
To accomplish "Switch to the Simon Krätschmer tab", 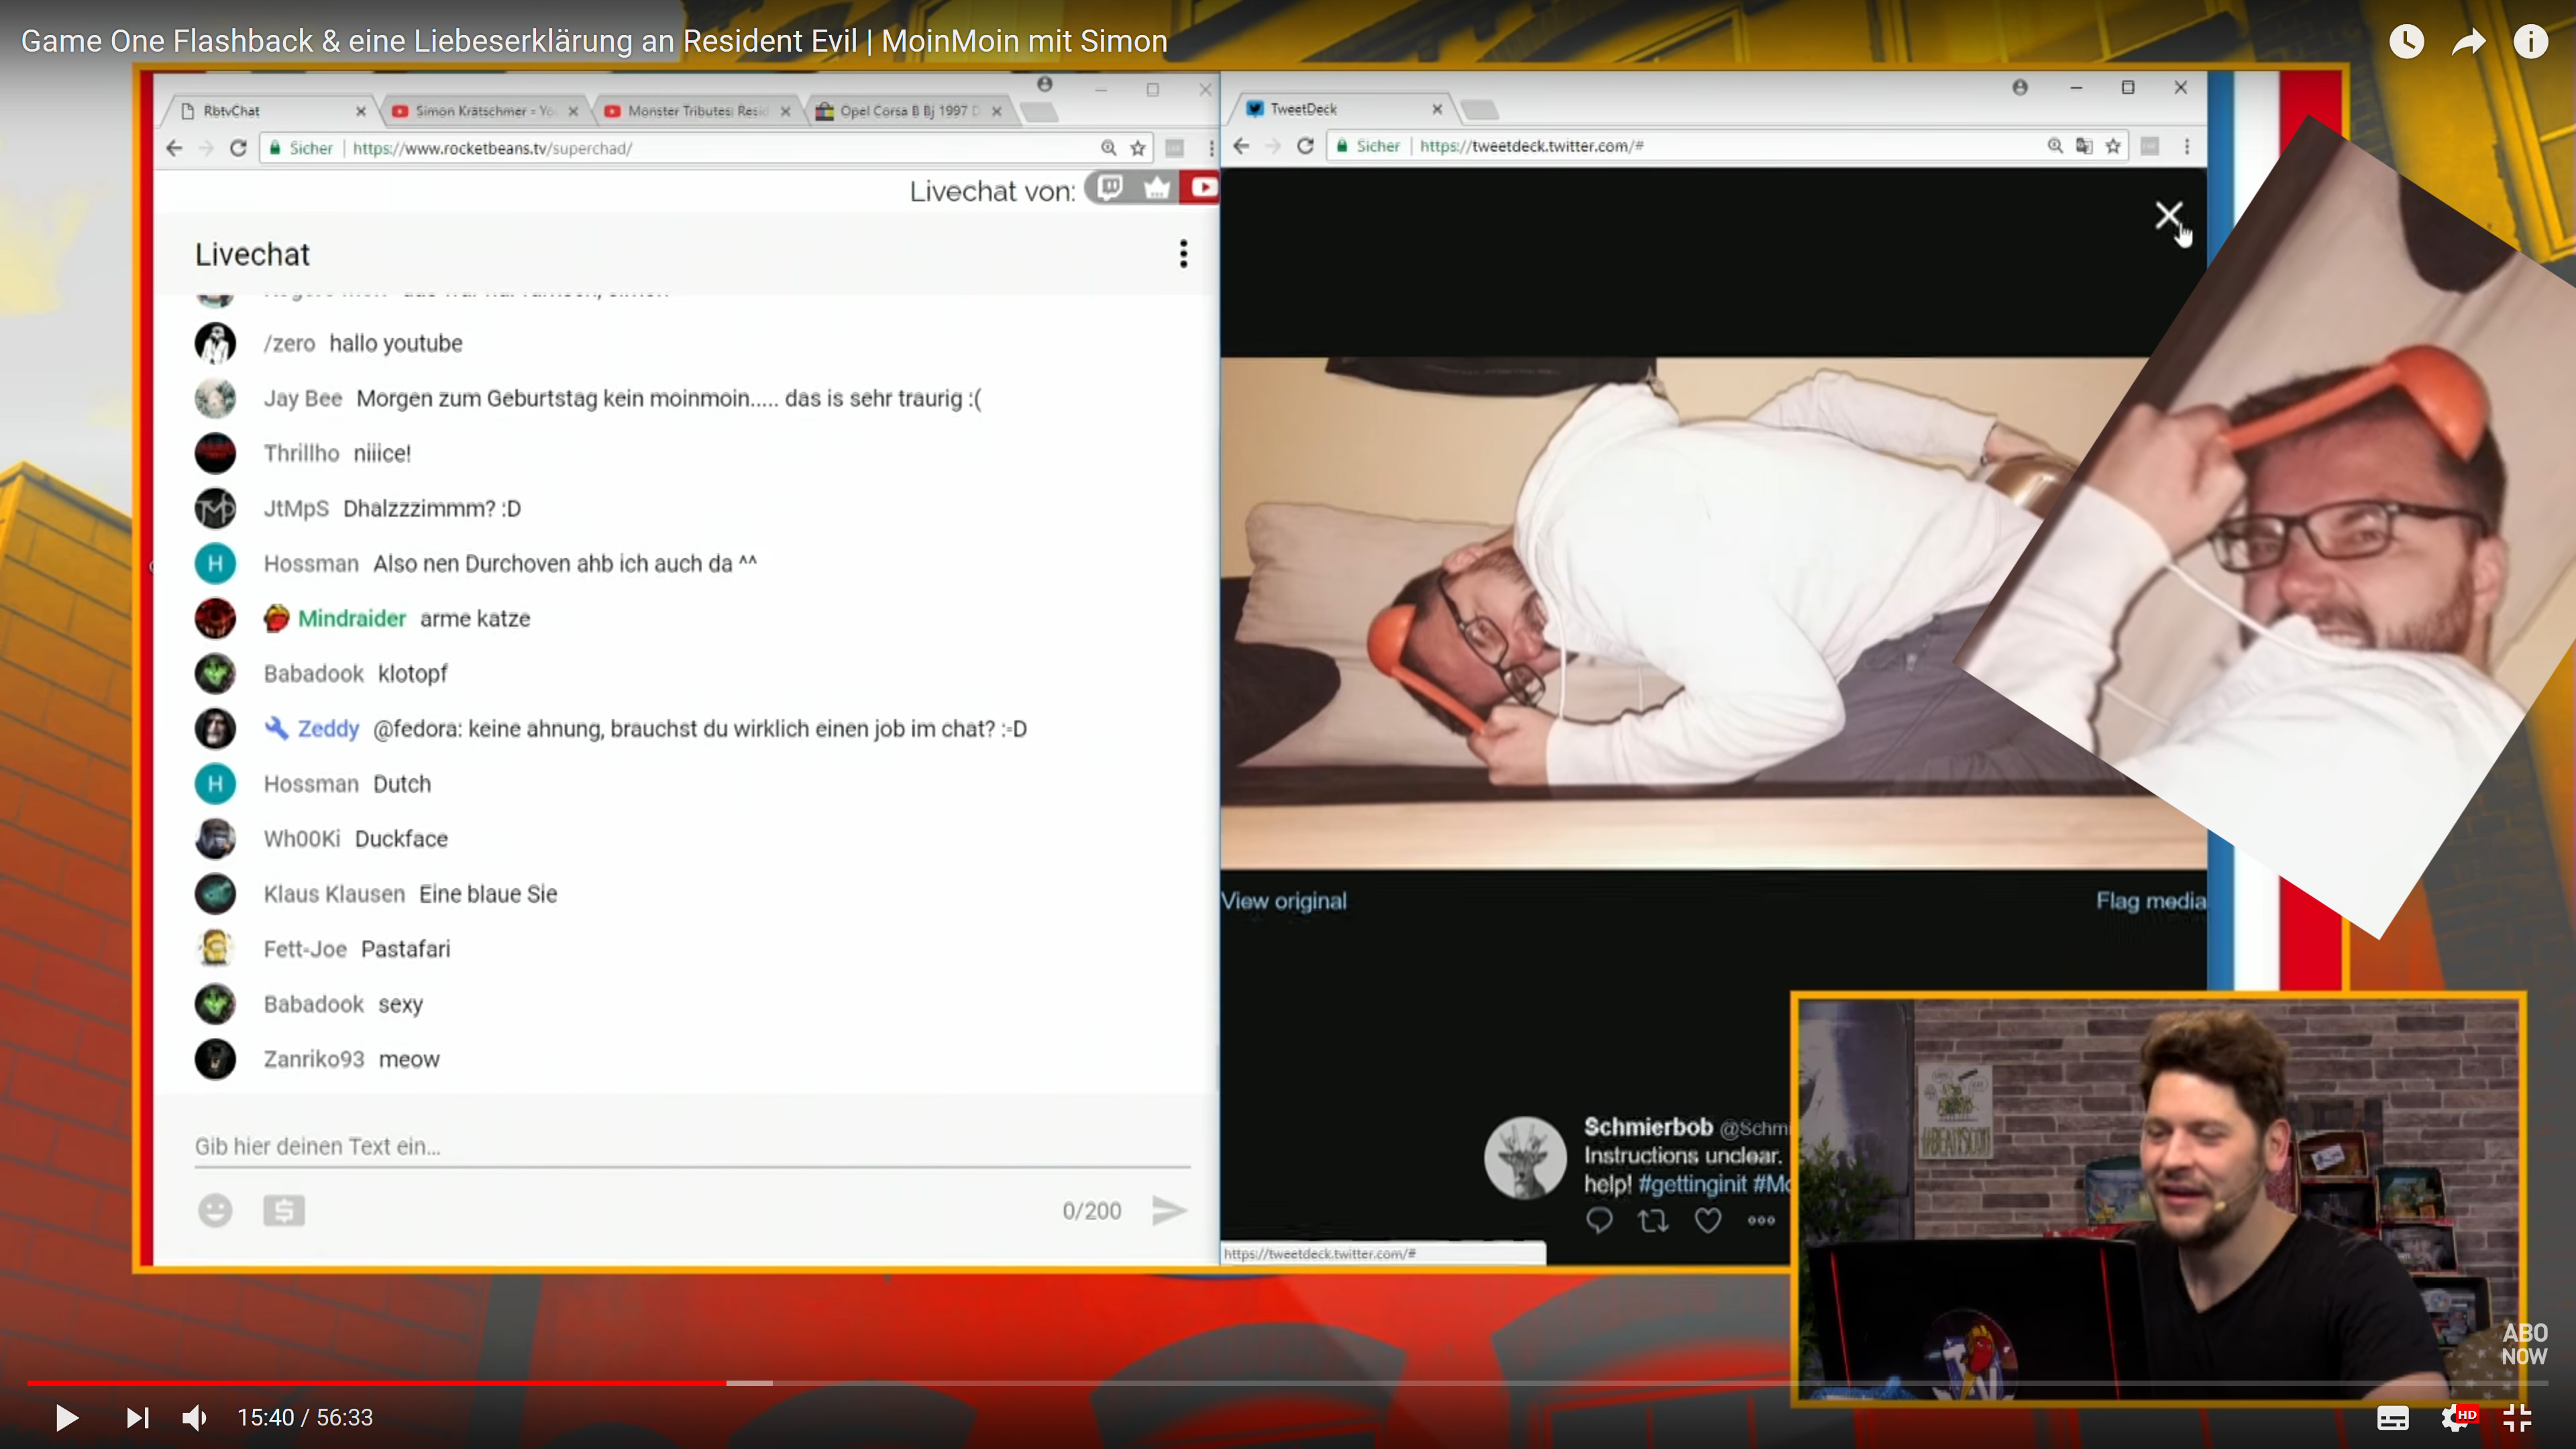I will pos(485,111).
